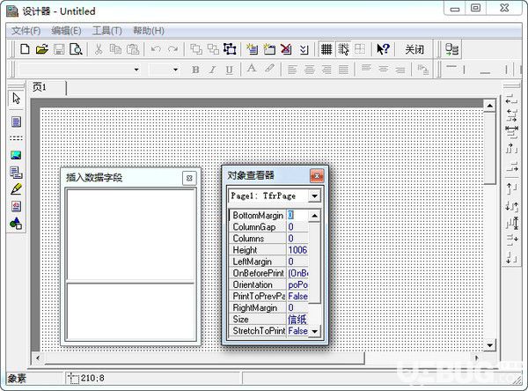This screenshot has width=528, height=391.
Task: Select all objects with the select-all icon
Action: 230,49
